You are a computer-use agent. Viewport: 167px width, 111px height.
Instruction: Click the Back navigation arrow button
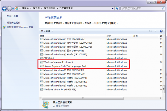(4, 9)
